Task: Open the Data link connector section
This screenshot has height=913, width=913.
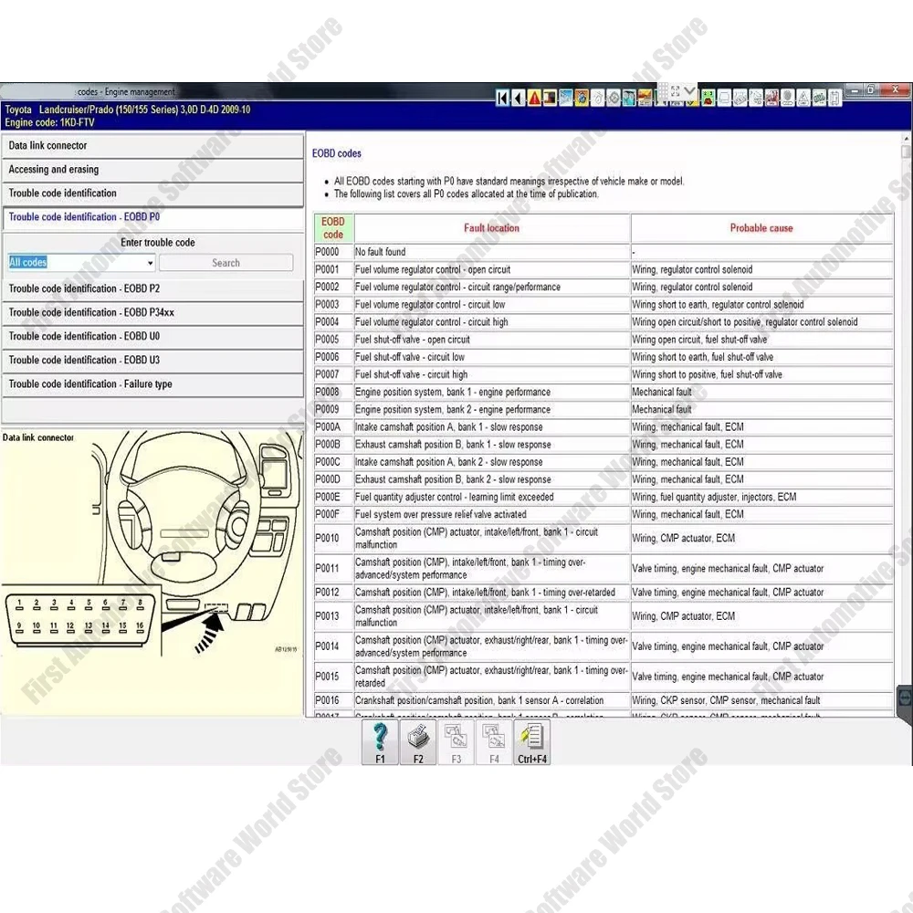Action: pos(152,145)
